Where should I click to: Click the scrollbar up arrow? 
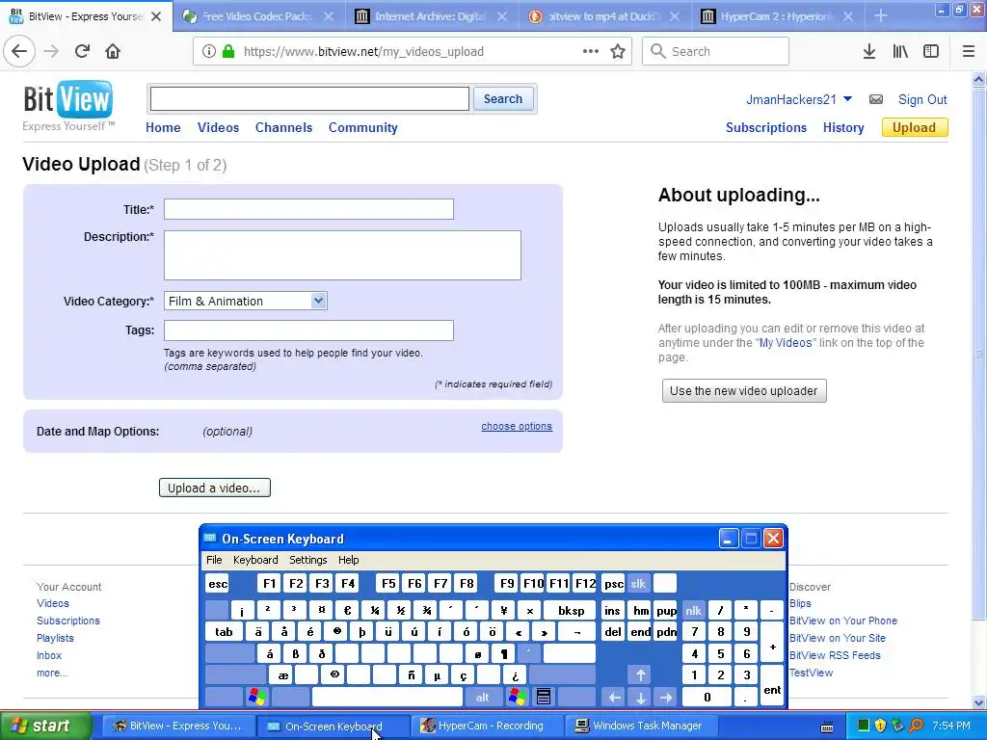(x=979, y=79)
